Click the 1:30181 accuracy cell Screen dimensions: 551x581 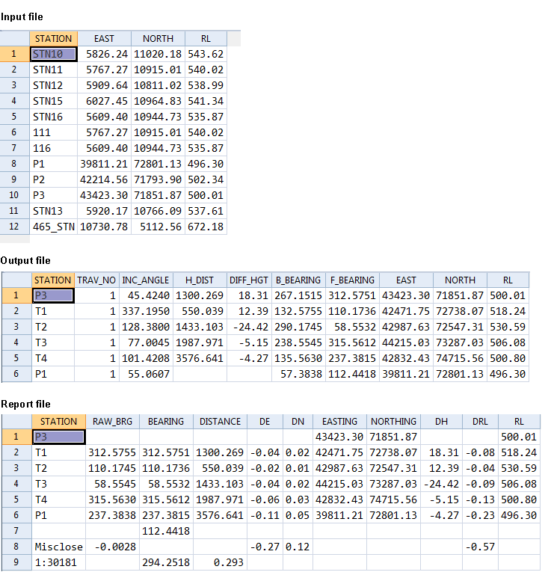(x=58, y=562)
